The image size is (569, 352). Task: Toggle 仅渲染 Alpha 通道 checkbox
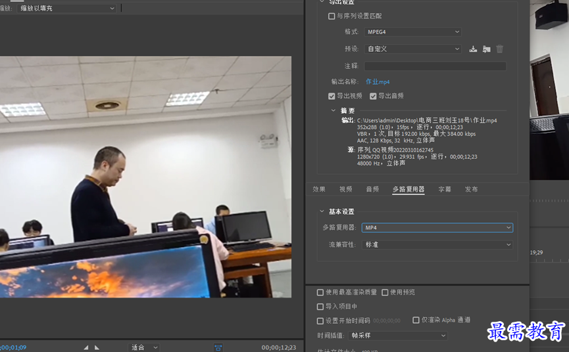[416, 320]
